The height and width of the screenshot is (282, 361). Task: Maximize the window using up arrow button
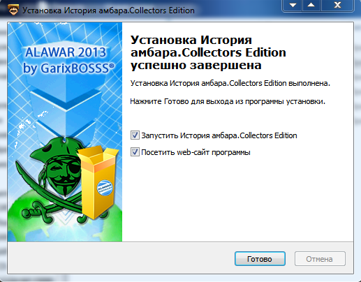[311, 5]
